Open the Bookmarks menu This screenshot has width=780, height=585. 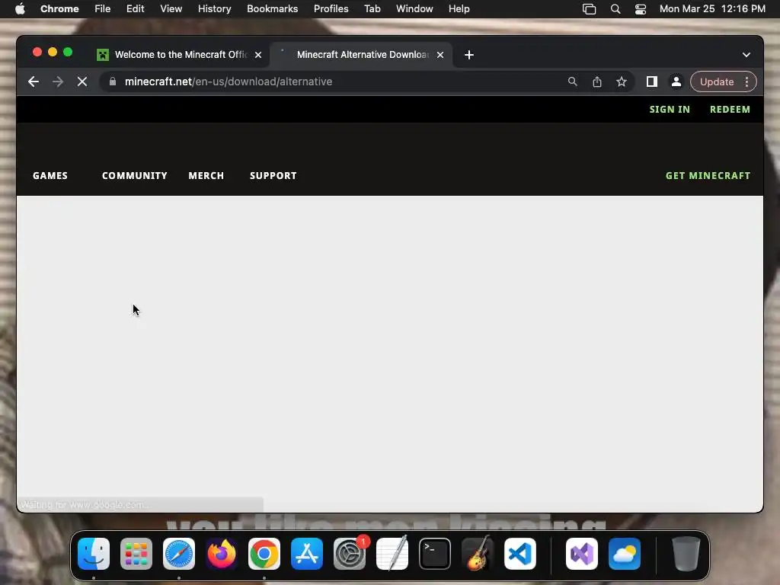pos(272,9)
